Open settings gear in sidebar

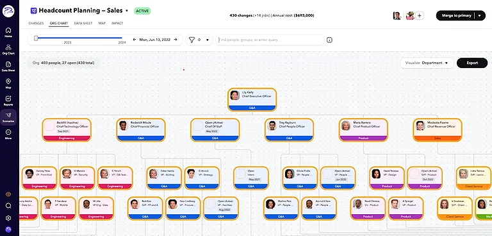point(8,218)
